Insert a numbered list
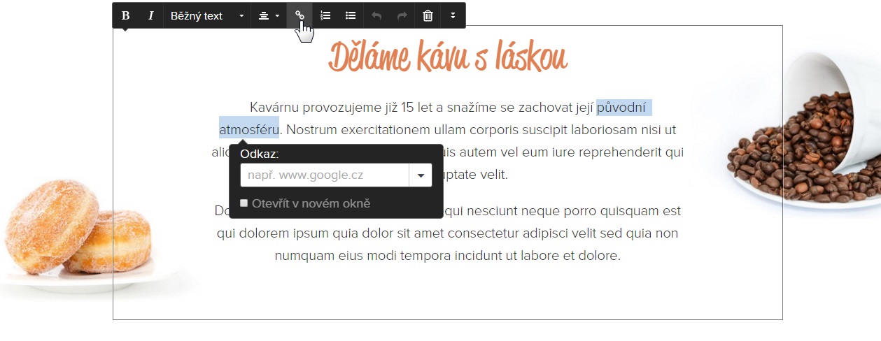This screenshot has width=881, height=341. [x=325, y=15]
